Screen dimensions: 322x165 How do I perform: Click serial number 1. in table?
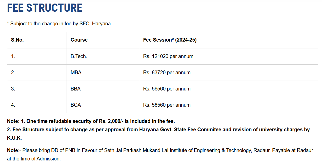coord(13,56)
